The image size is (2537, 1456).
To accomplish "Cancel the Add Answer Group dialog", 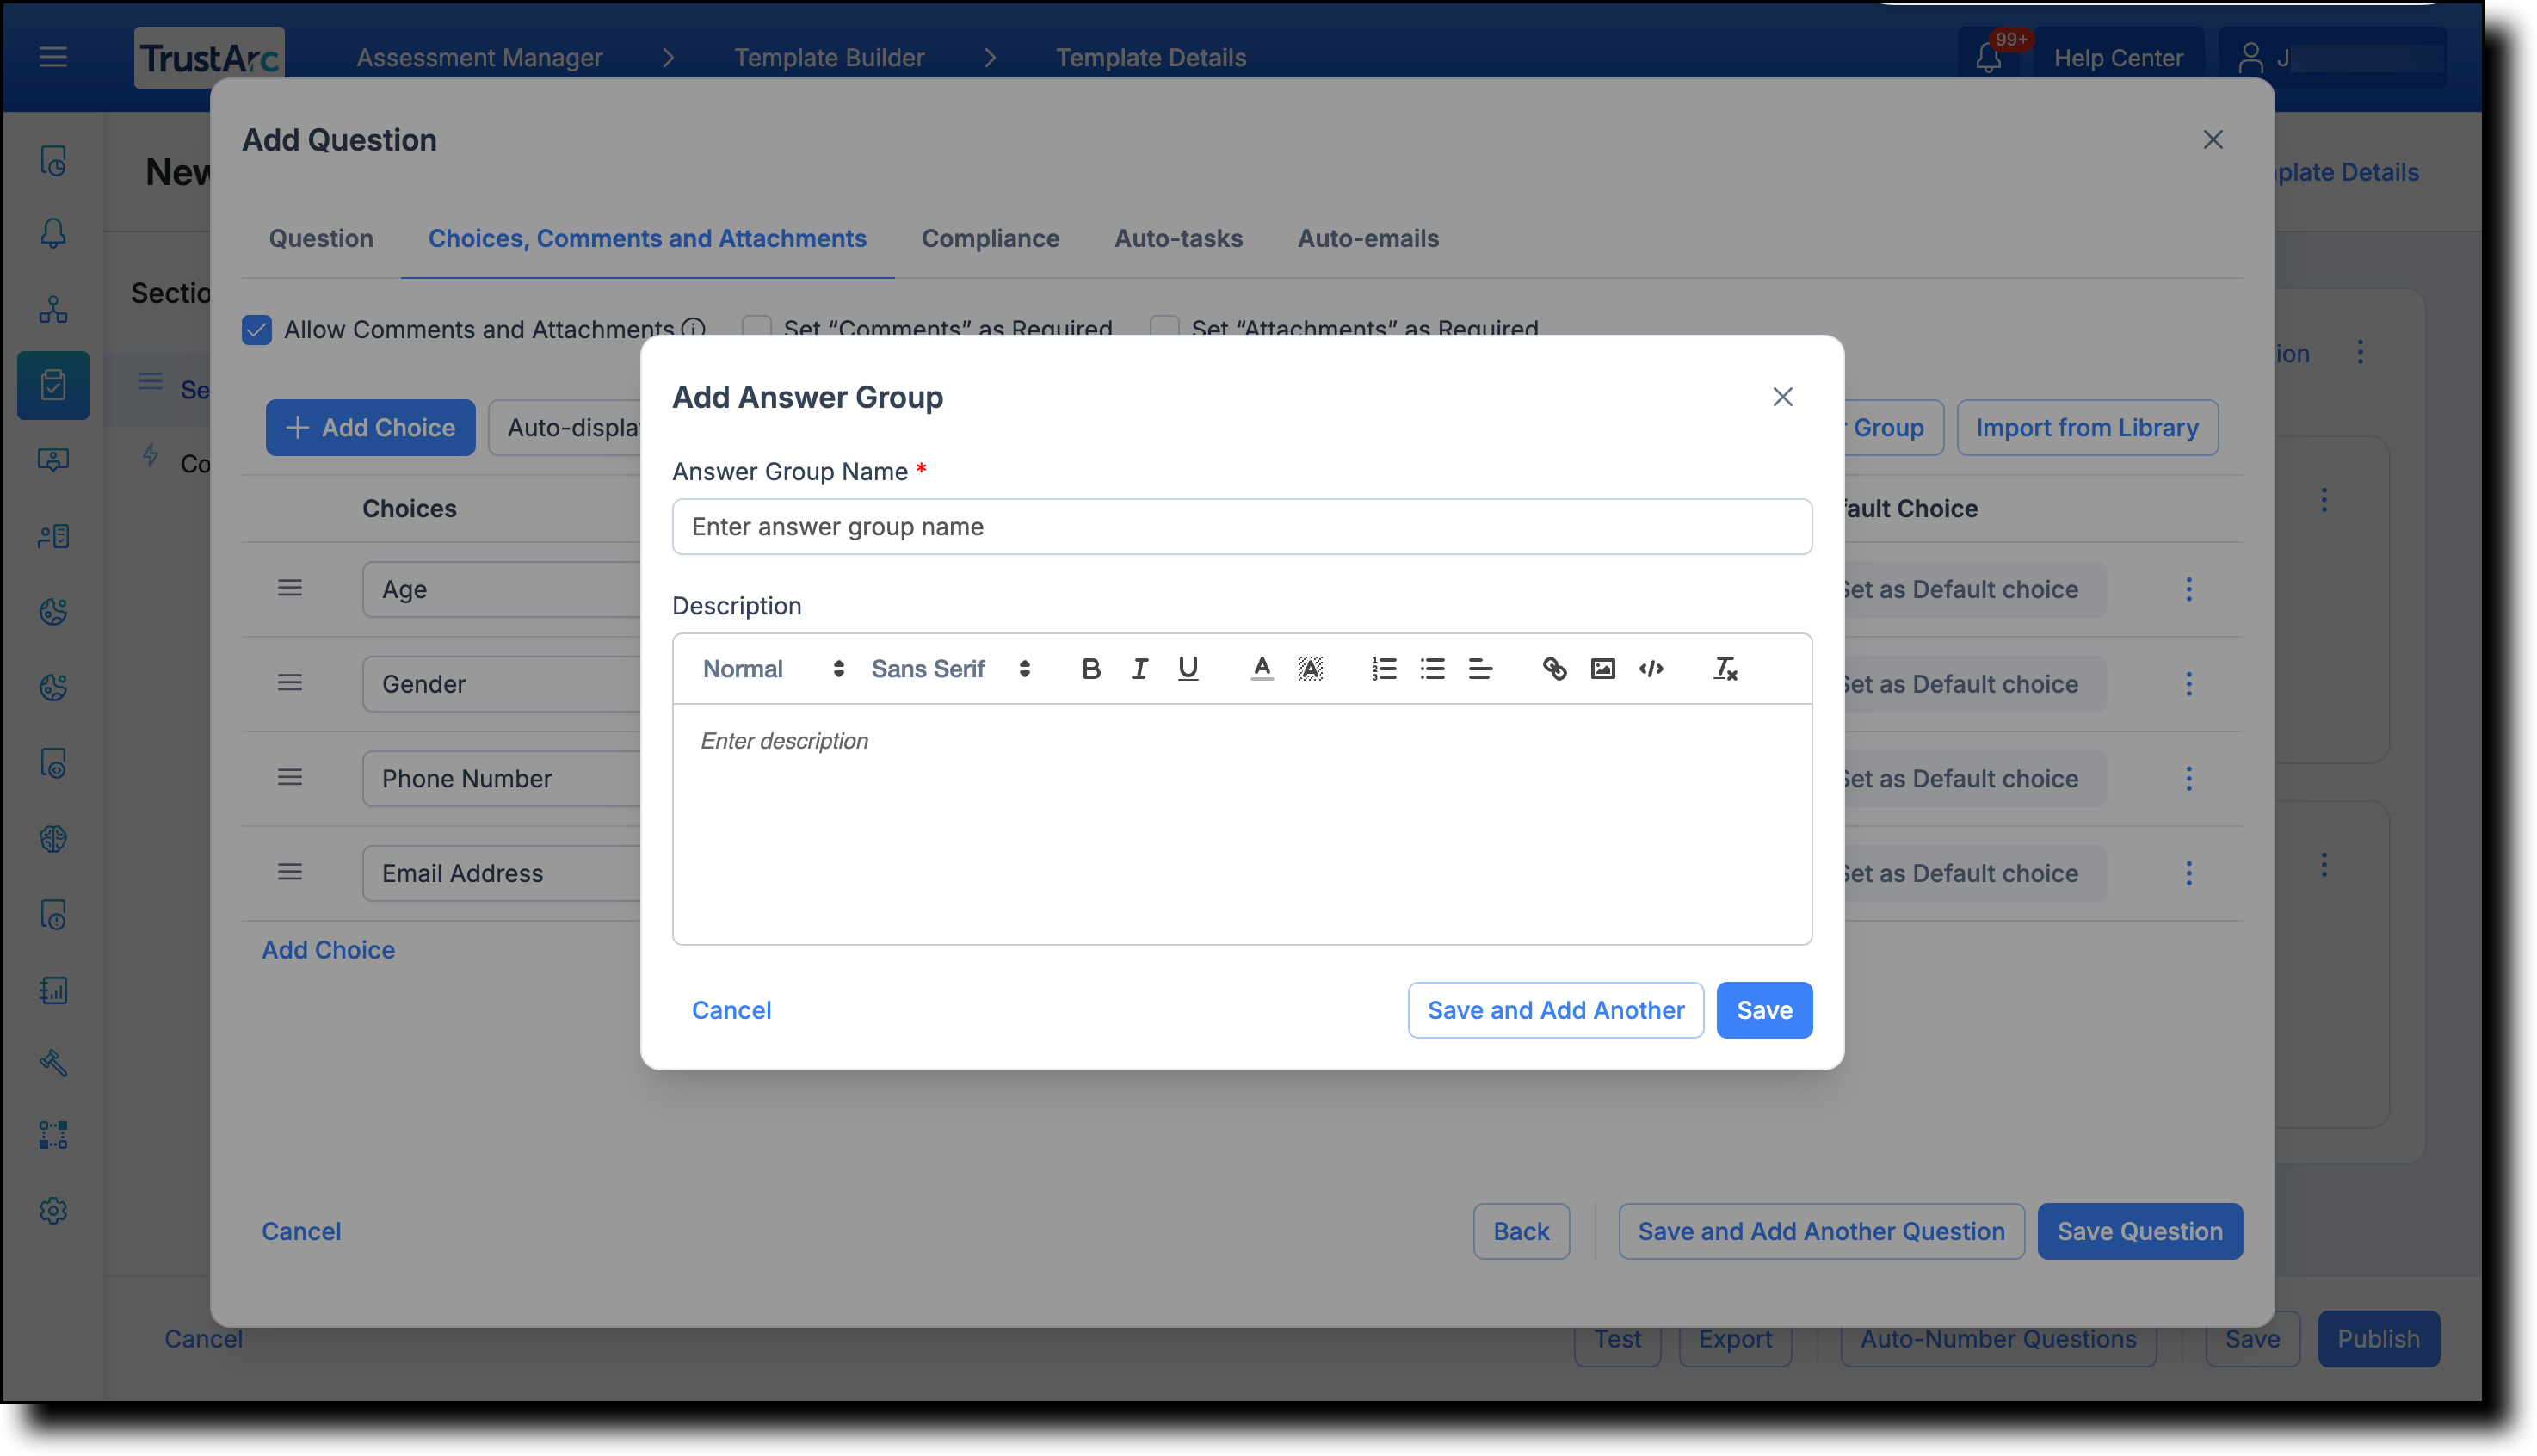I will point(731,1010).
